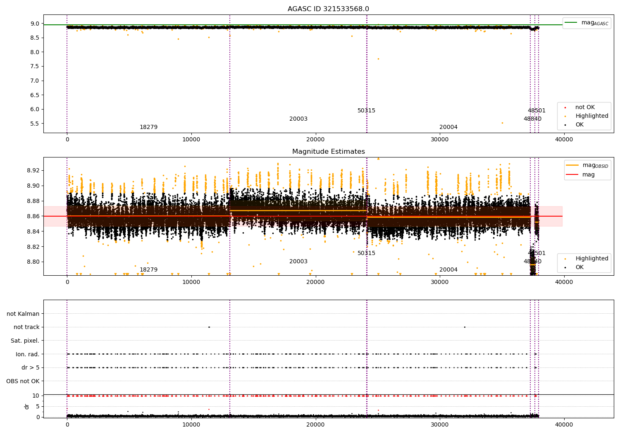Viewport: 620px width, 434px height.
Task: Click y-axis tick 9.0 in the top plot
Action: (35, 24)
